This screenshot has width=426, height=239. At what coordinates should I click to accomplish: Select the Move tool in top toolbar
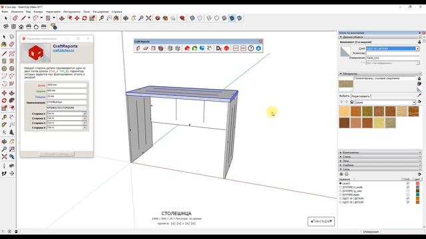tap(77, 18)
